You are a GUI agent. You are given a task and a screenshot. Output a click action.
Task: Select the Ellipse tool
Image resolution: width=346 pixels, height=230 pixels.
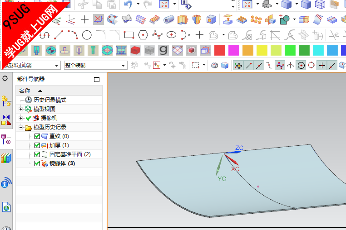click(x=172, y=35)
